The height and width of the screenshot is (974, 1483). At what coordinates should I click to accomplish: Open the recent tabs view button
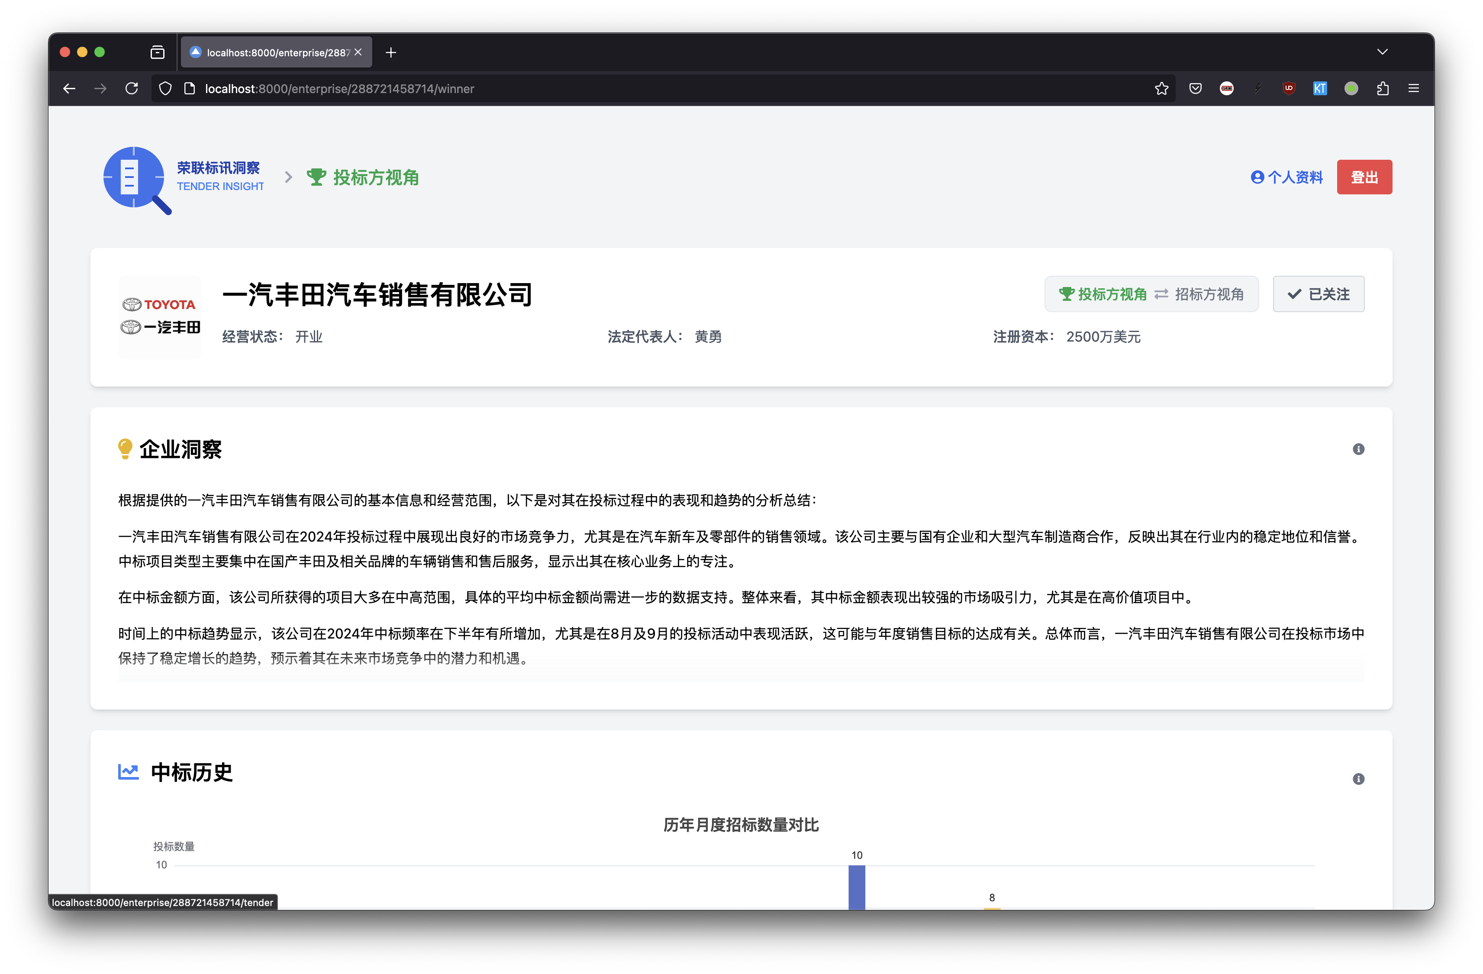(158, 52)
